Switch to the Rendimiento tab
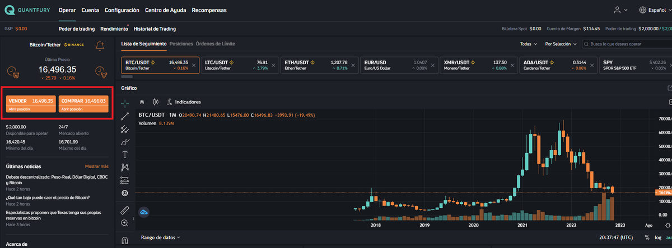This screenshot has height=248, width=672. pyautogui.click(x=114, y=29)
